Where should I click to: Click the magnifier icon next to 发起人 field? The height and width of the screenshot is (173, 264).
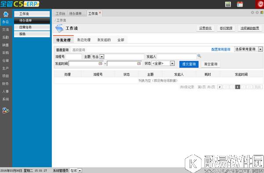[x=199, y=56]
